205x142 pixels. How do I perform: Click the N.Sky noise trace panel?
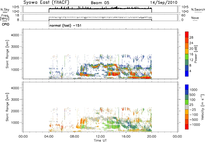(x=100, y=9)
